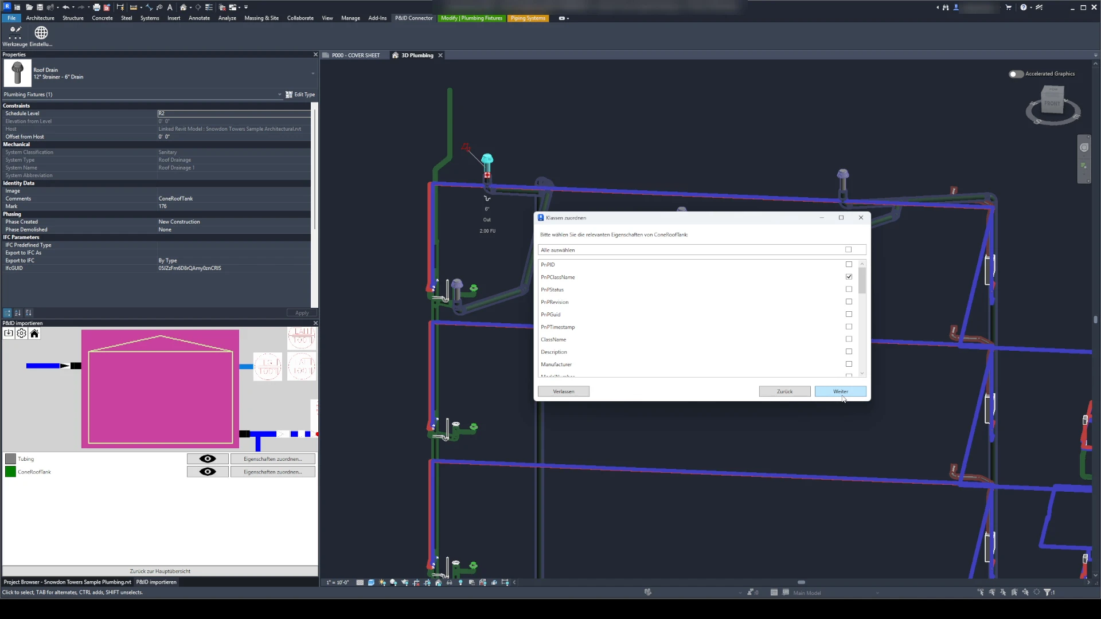Image resolution: width=1101 pixels, height=619 pixels.
Task: Click the Edit Type icon
Action: click(x=289, y=95)
